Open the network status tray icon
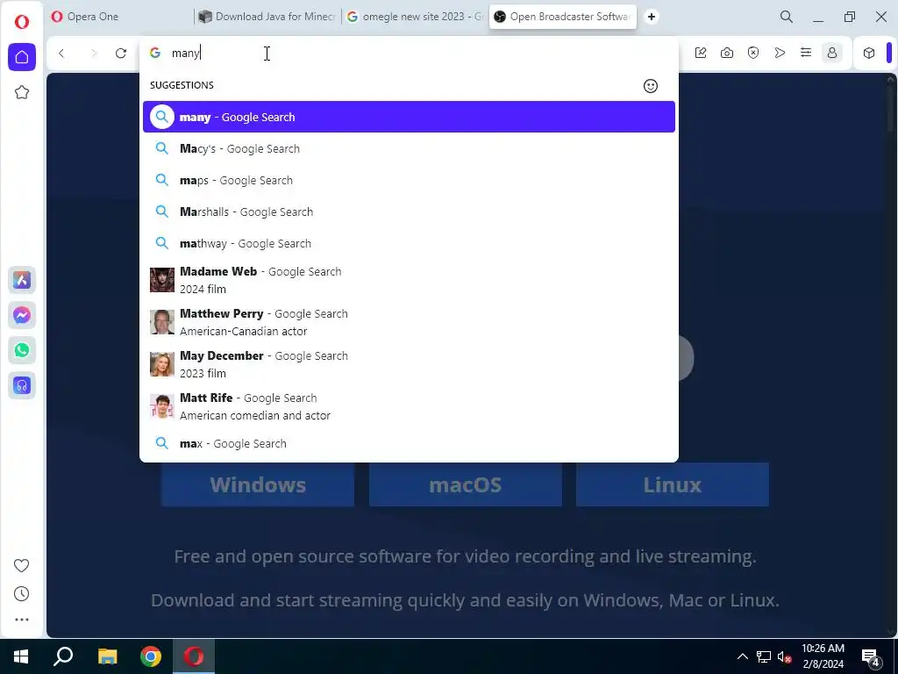This screenshot has height=674, width=898. click(764, 656)
